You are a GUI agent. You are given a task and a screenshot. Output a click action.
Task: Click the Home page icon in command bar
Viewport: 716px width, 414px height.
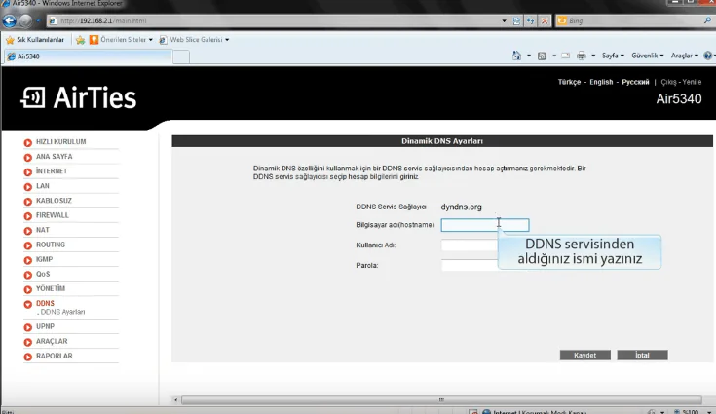coord(516,56)
